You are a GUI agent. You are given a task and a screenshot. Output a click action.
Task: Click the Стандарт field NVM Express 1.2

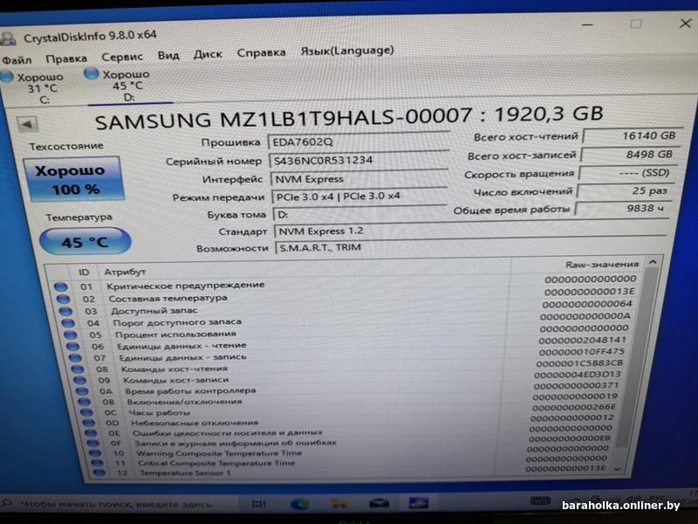click(470, 231)
